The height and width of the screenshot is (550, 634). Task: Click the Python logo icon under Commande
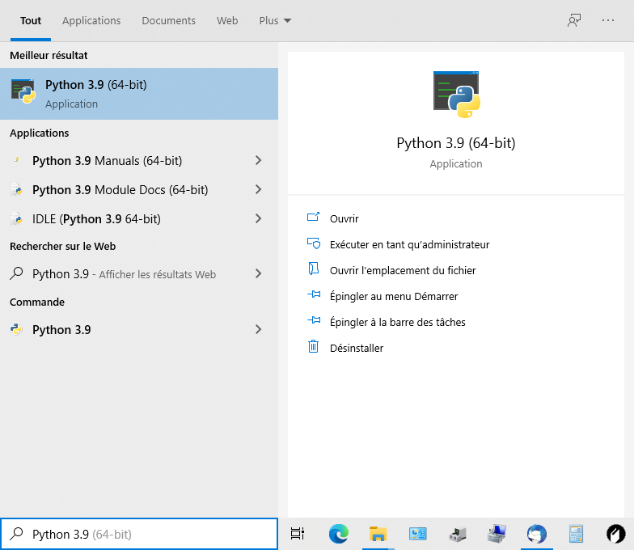[16, 329]
